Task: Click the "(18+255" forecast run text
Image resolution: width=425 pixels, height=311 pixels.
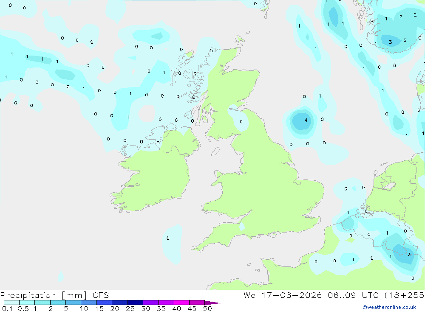Action: coord(405,295)
